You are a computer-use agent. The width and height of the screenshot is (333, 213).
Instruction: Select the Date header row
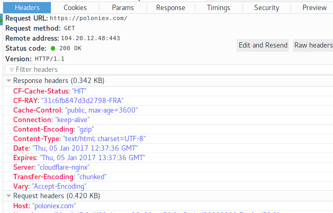168,148
